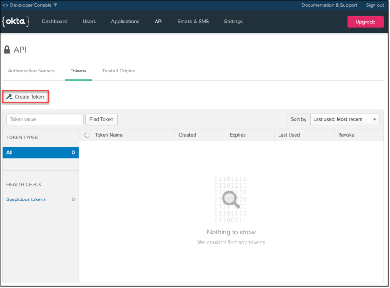
Task: Select the radio button beside Token Name
Action: [87, 135]
